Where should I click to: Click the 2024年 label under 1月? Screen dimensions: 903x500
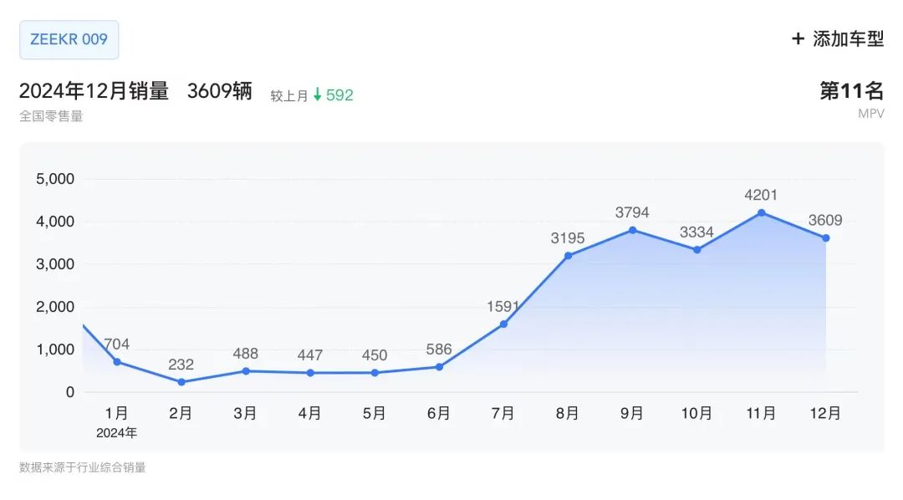[x=117, y=433]
